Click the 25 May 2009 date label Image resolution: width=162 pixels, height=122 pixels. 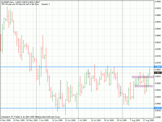32,120
